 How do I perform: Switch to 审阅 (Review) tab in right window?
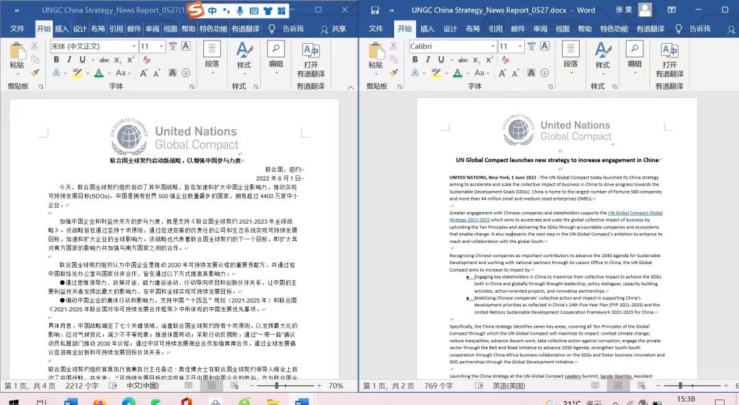point(540,29)
